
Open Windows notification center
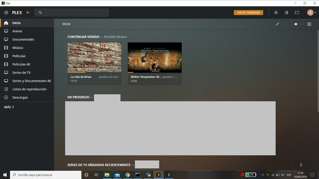pos(312,175)
